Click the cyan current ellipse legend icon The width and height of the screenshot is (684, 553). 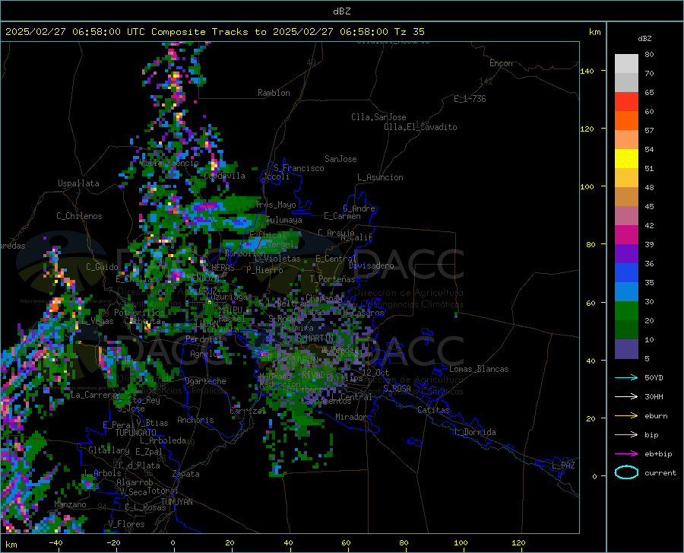(x=626, y=472)
